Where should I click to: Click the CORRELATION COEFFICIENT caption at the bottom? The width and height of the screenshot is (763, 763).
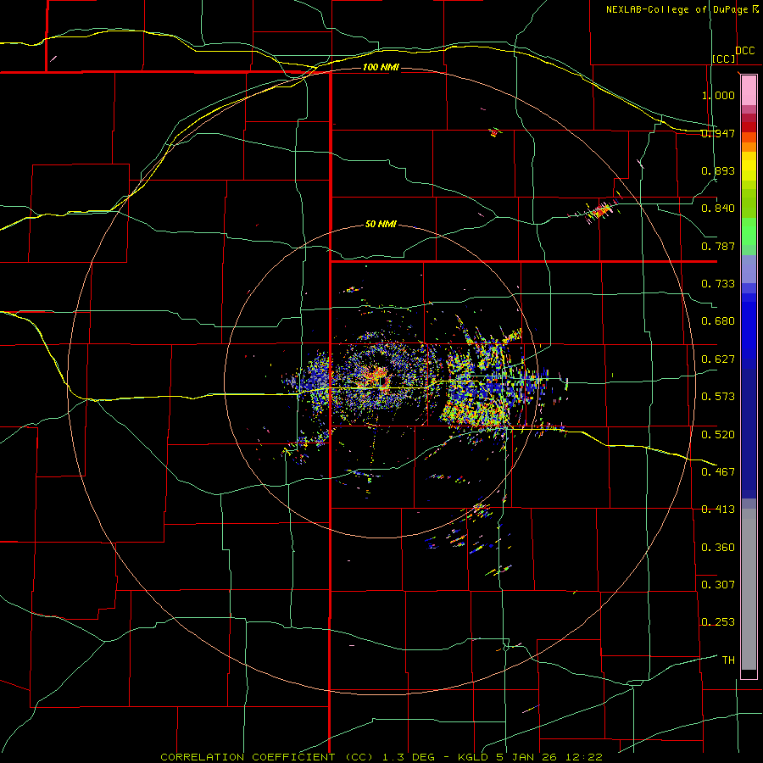pyautogui.click(x=381, y=757)
